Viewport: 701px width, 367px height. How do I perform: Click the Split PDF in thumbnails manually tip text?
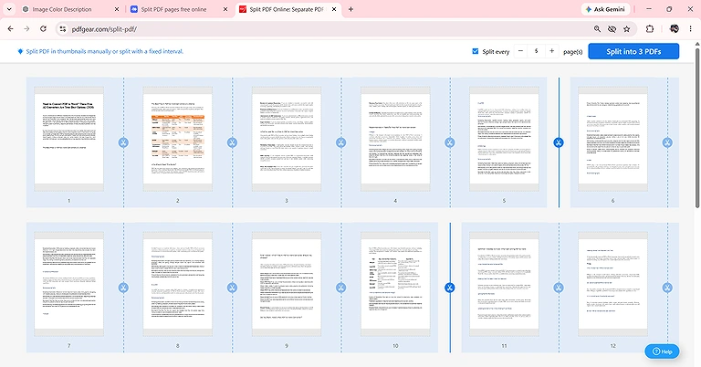[x=105, y=51]
